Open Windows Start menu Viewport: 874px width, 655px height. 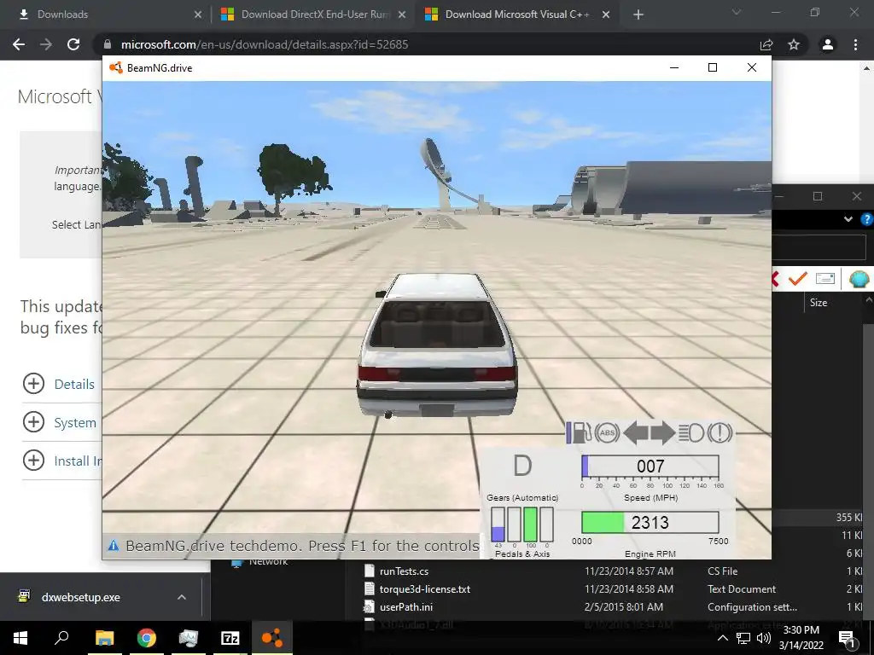(20, 638)
